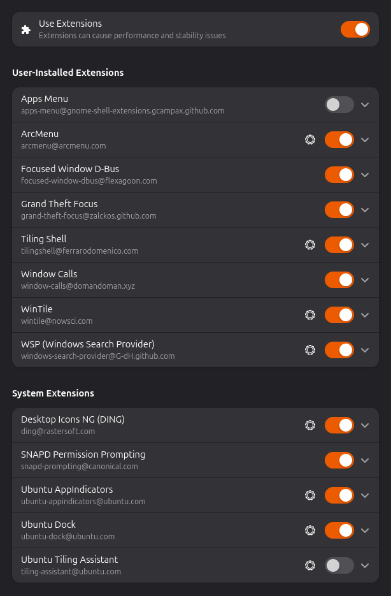The image size is (391, 596).
Task: Open Ubuntu Tiling Assistant settings gear
Action: 310,565
